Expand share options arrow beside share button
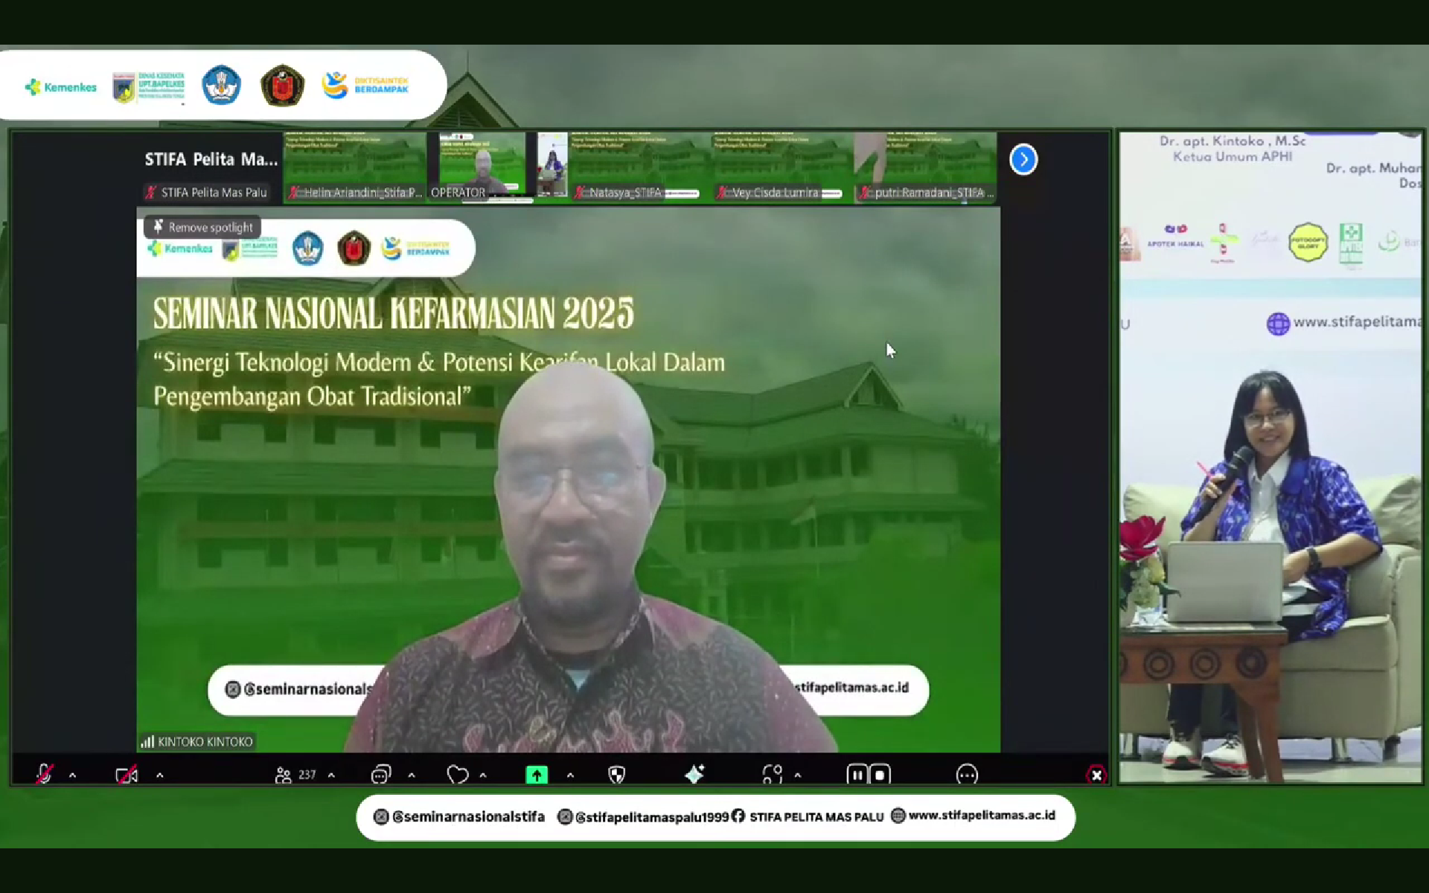1429x893 pixels. click(x=570, y=775)
